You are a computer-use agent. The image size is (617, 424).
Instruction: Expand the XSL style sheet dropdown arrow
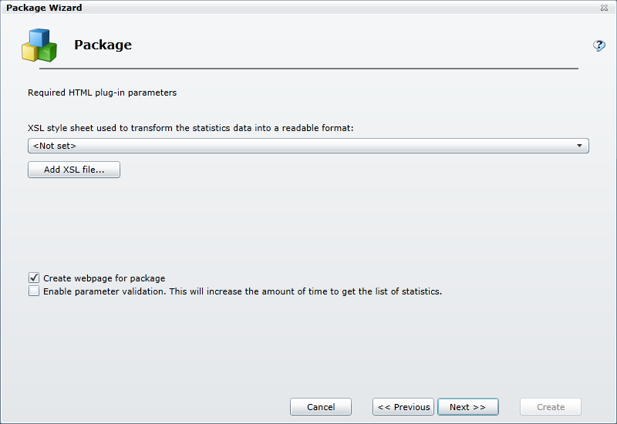tap(578, 146)
